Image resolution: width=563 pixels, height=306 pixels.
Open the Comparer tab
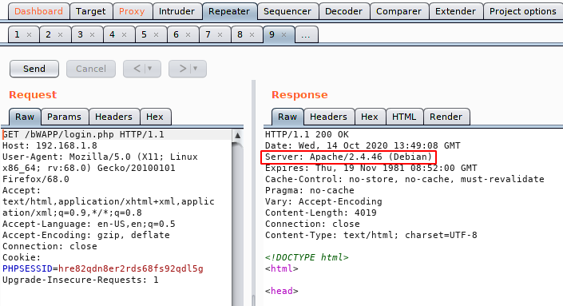399,11
